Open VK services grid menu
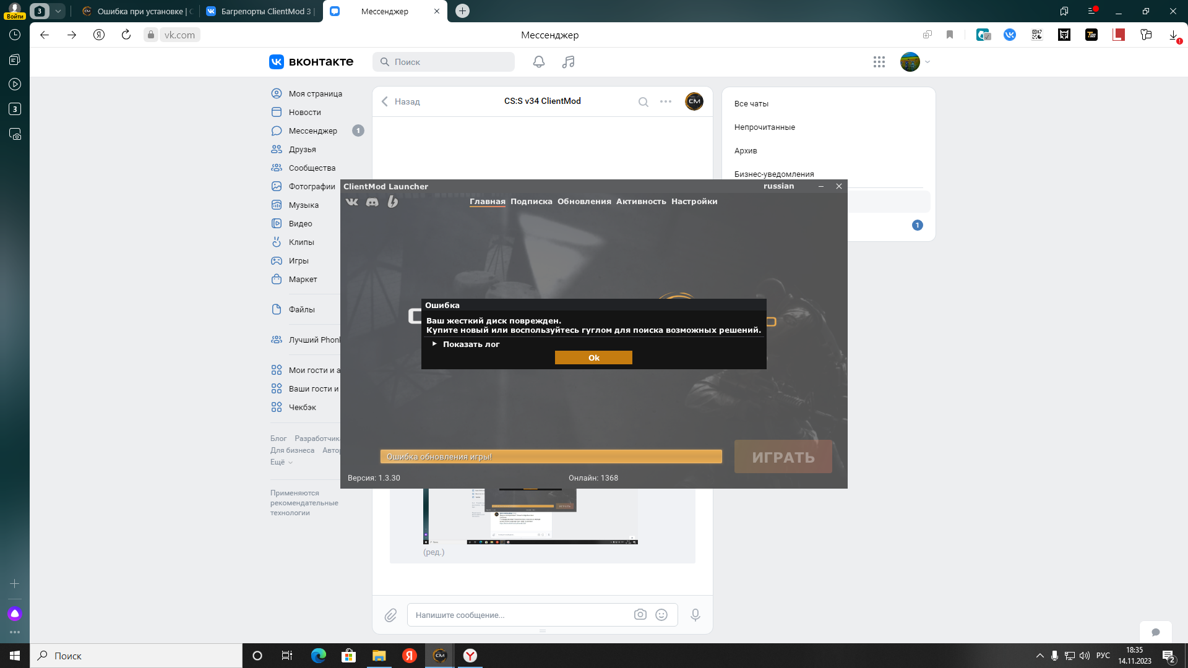Image resolution: width=1188 pixels, height=668 pixels. (x=879, y=62)
